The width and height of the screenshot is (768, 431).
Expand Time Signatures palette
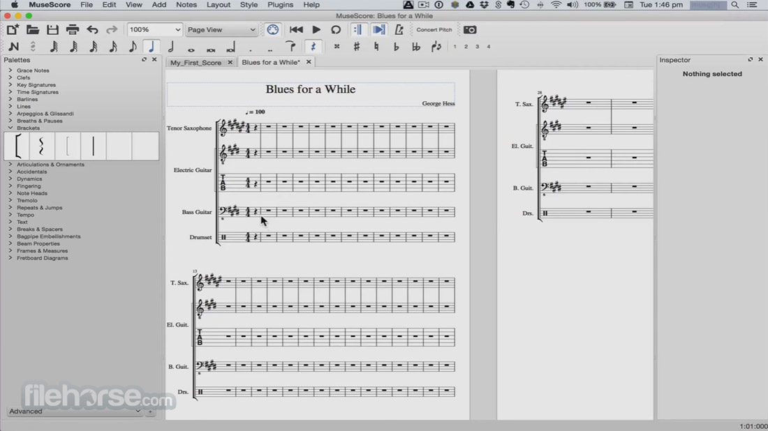click(x=10, y=92)
